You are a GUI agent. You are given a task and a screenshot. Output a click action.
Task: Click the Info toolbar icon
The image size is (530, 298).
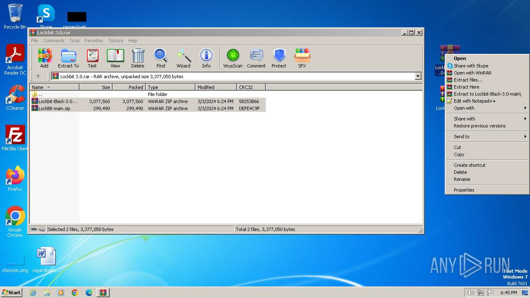point(206,58)
